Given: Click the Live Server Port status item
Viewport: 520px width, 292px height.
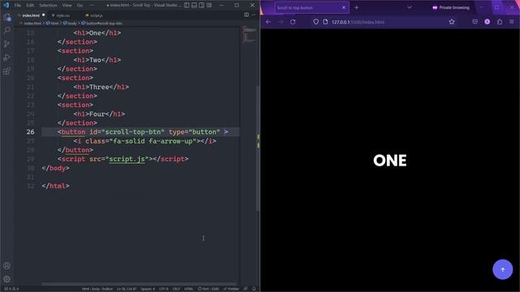Looking at the screenshot, I should click(x=208, y=289).
